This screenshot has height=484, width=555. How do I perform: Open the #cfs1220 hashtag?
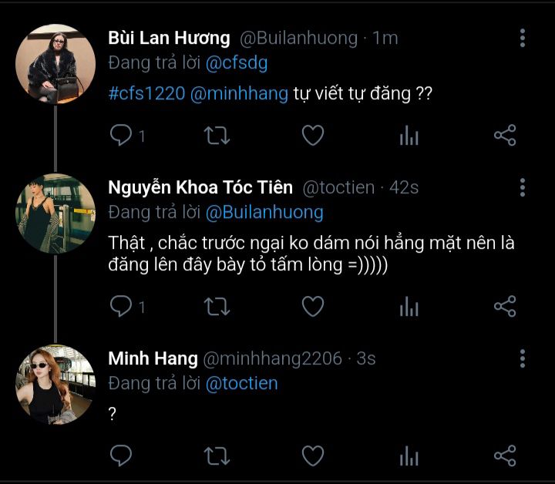147,94
